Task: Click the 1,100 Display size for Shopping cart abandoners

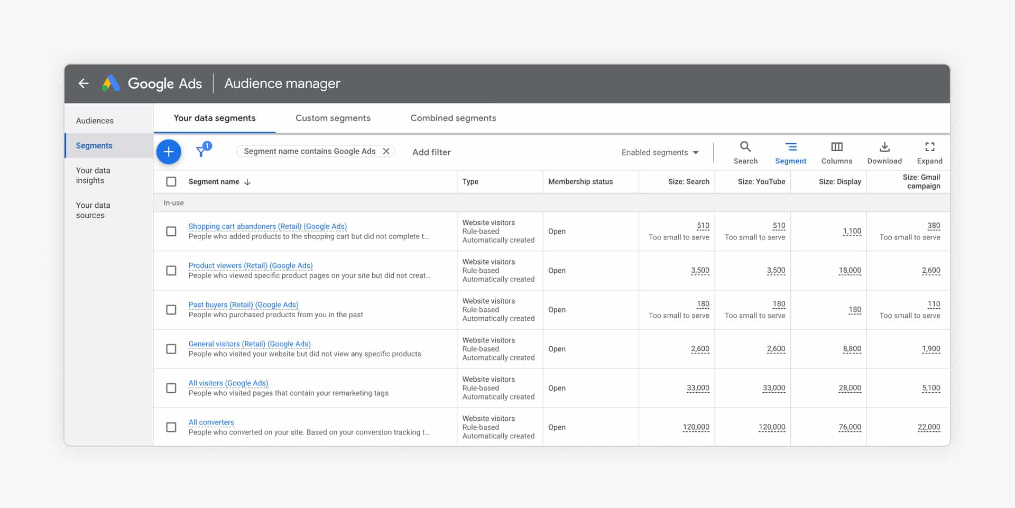Action: point(852,232)
